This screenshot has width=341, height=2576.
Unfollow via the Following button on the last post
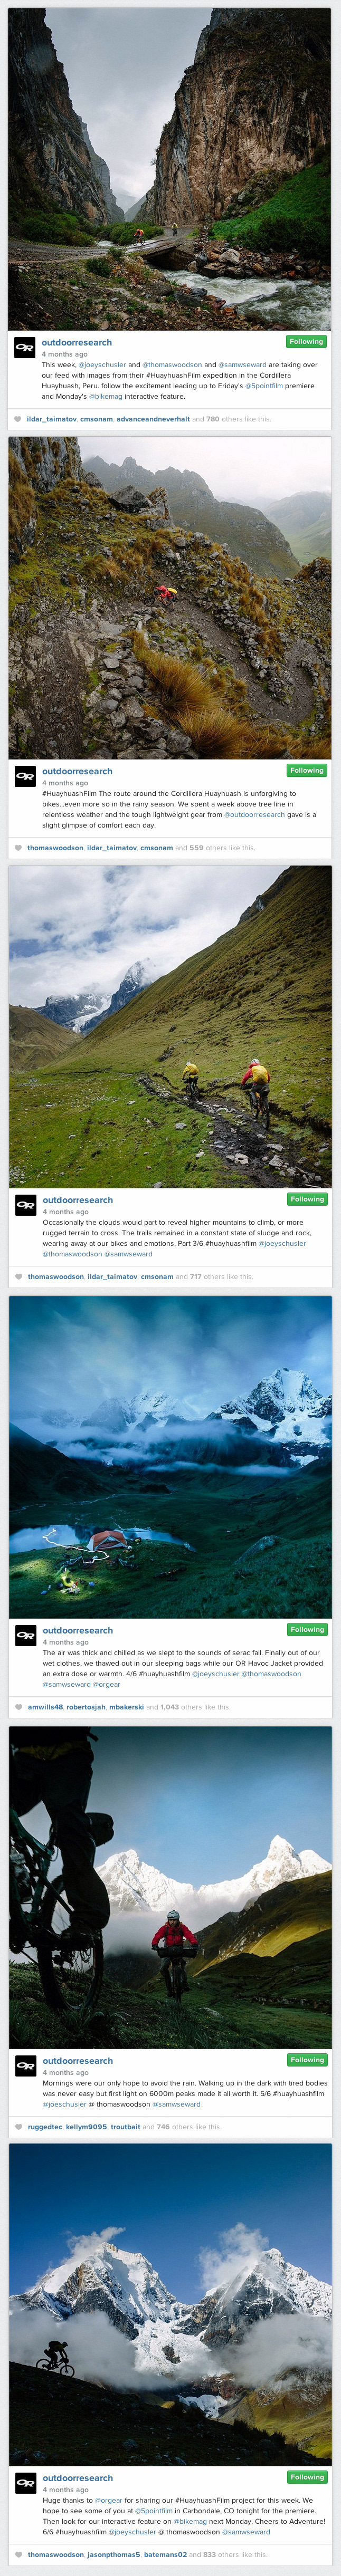click(307, 2477)
